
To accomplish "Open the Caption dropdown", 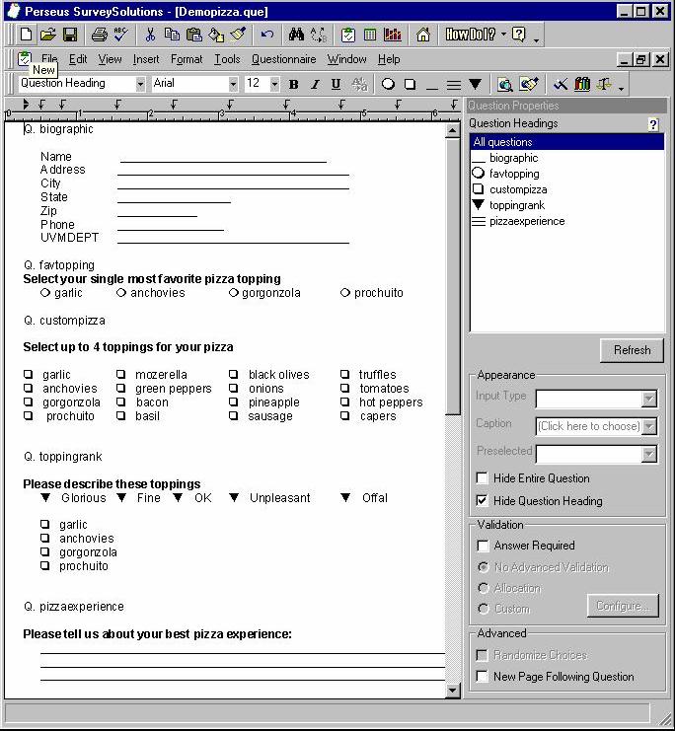I will [x=649, y=426].
